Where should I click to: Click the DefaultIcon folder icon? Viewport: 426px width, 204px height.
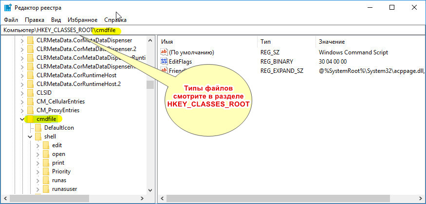click(x=38, y=128)
